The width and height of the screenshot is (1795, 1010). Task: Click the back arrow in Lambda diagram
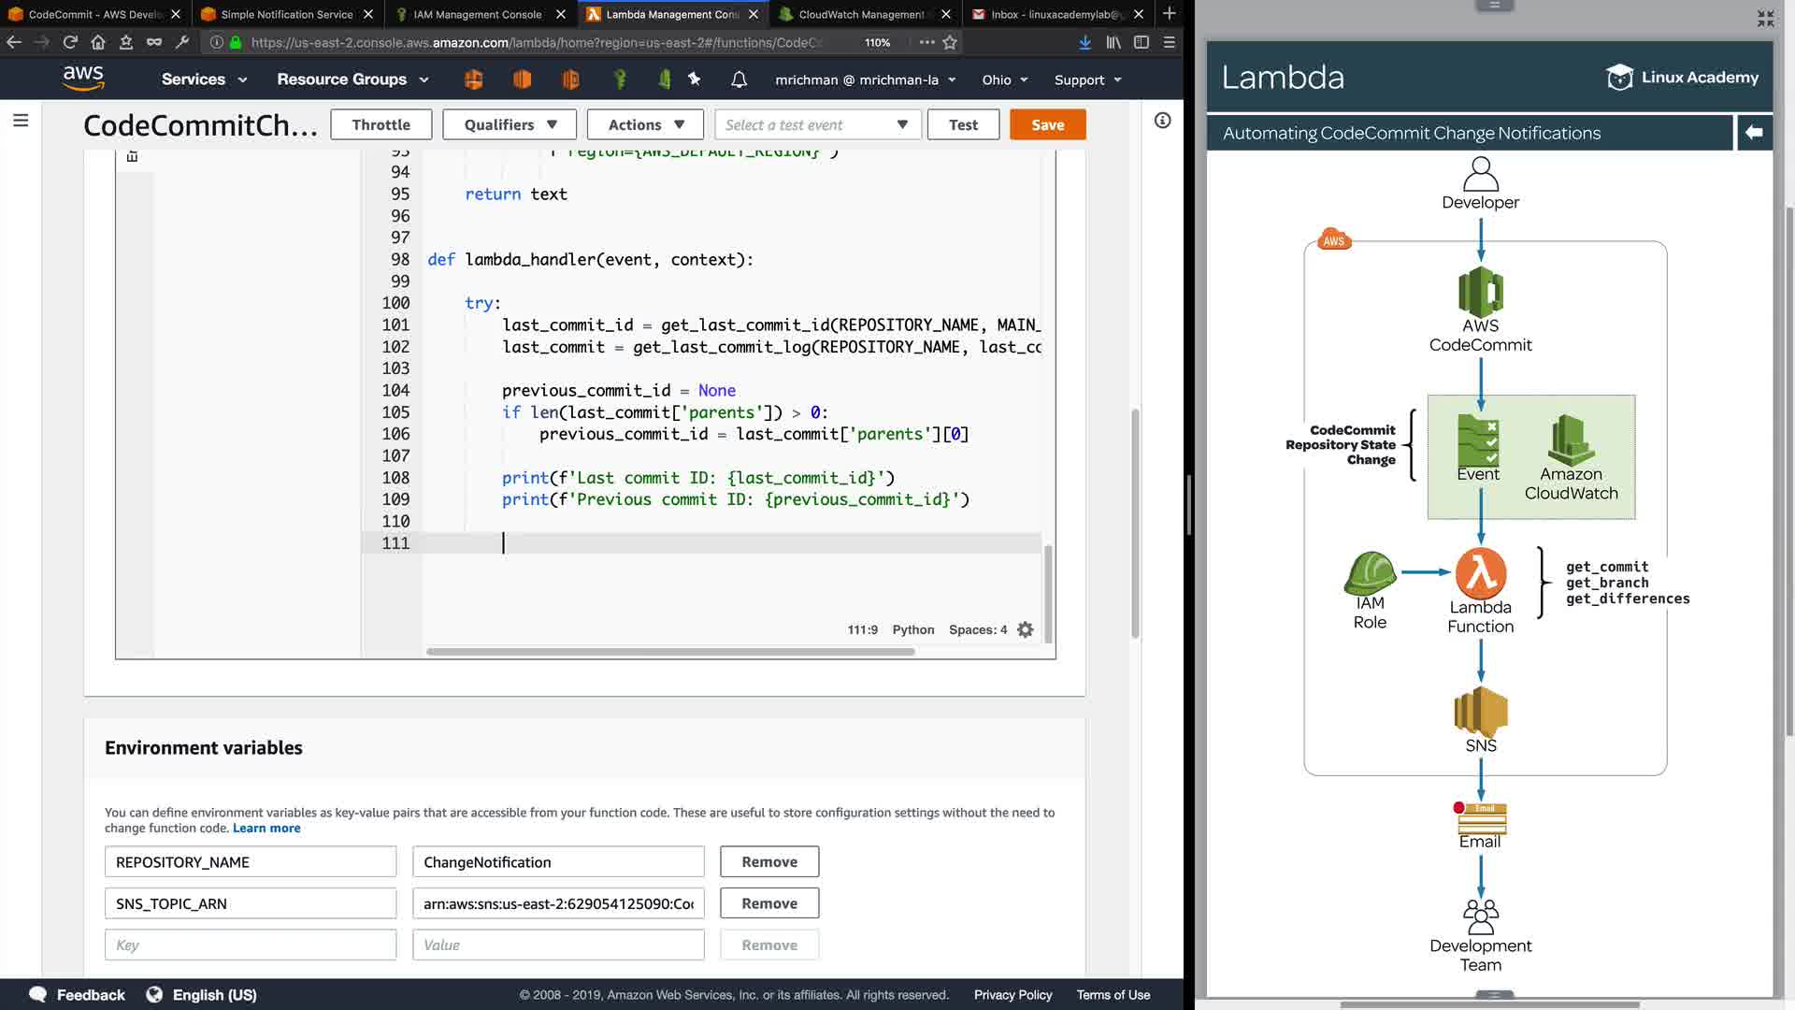(1754, 133)
